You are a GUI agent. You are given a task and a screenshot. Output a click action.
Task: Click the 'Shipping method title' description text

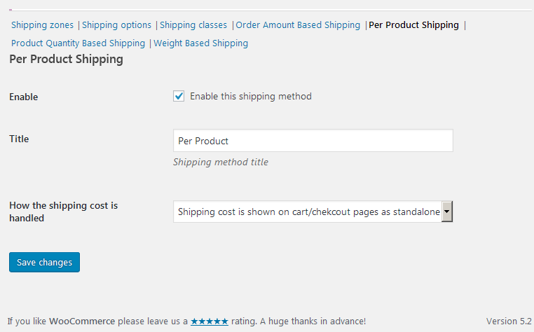(x=220, y=162)
